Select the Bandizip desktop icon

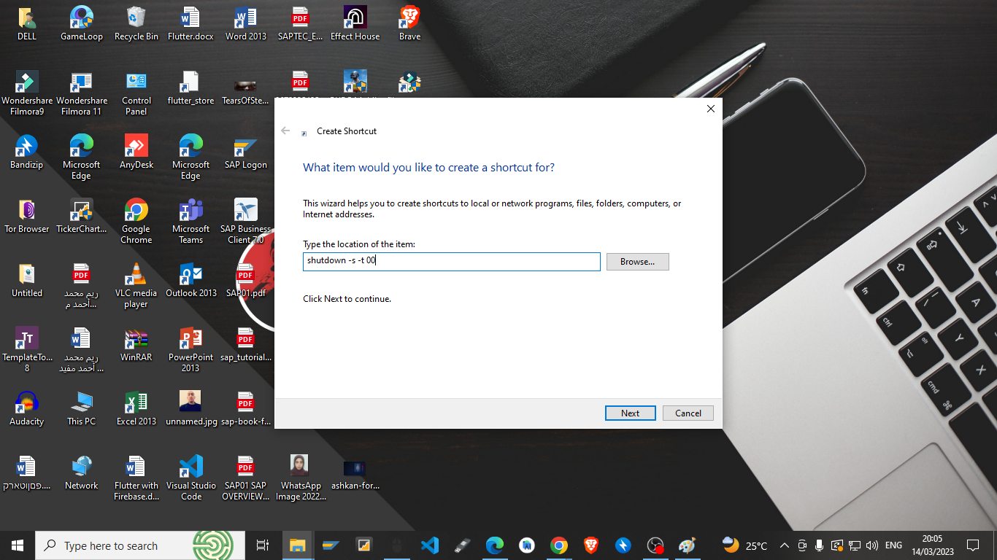pyautogui.click(x=27, y=152)
